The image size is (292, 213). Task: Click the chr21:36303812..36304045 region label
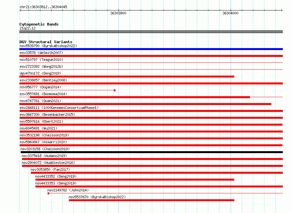click(43, 7)
